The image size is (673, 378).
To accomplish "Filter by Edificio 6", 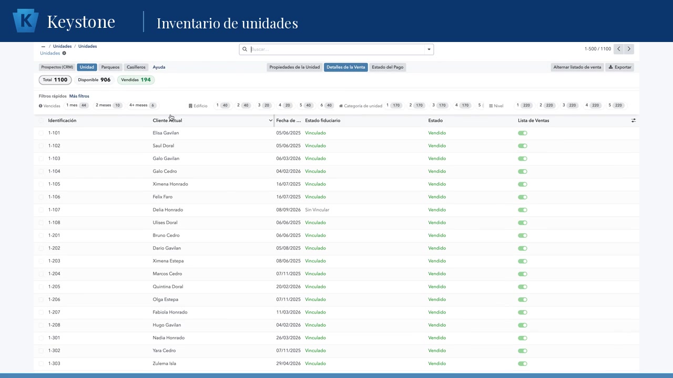I will click(x=327, y=106).
